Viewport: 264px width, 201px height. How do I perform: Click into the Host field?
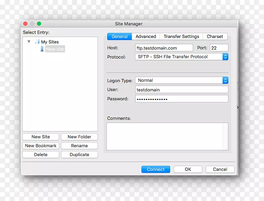coord(164,48)
